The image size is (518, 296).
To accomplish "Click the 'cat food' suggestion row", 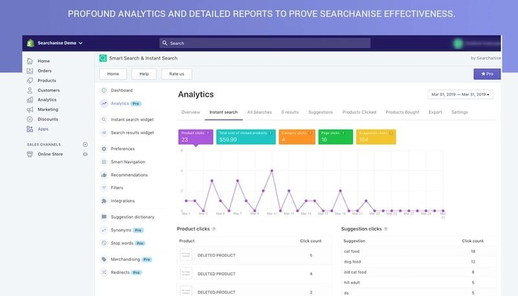I will pyautogui.click(x=418, y=251).
